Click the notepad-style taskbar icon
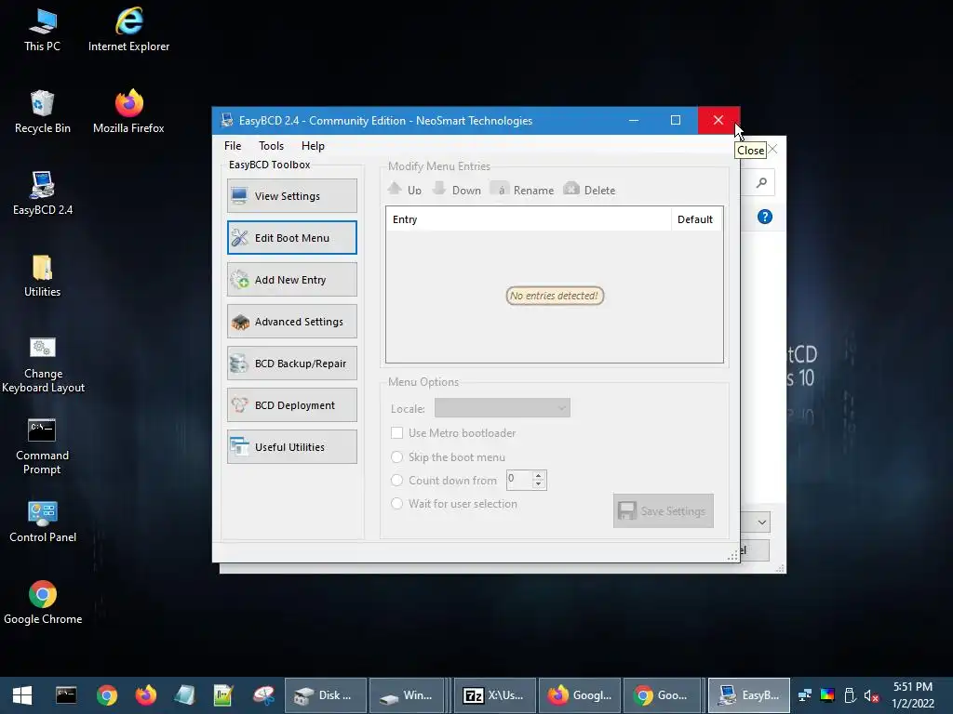The image size is (953, 714). tap(185, 695)
